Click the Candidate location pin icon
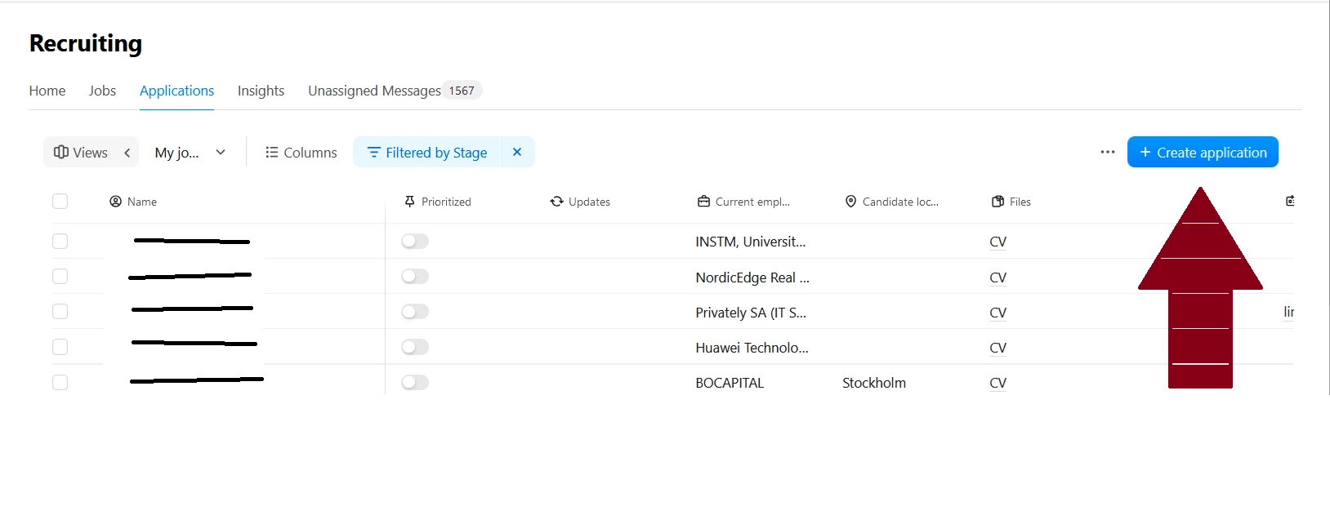This screenshot has width=1330, height=515. tap(850, 202)
